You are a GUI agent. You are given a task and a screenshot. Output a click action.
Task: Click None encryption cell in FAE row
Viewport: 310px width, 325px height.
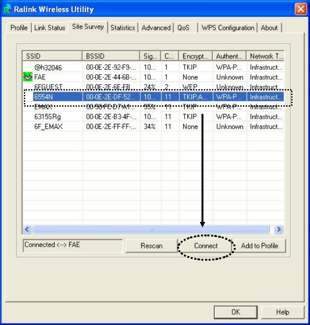190,77
